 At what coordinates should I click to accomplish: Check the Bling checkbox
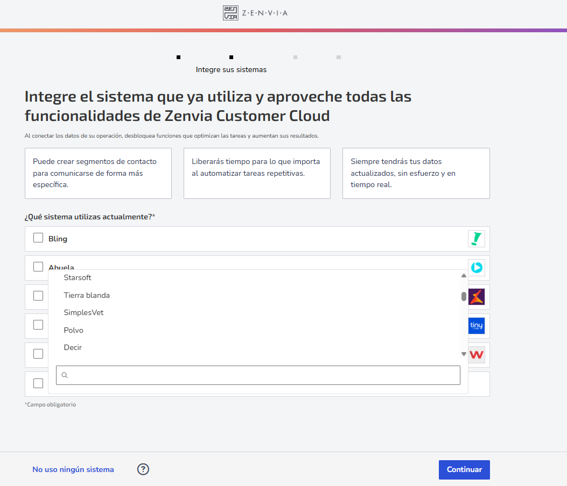click(x=38, y=238)
